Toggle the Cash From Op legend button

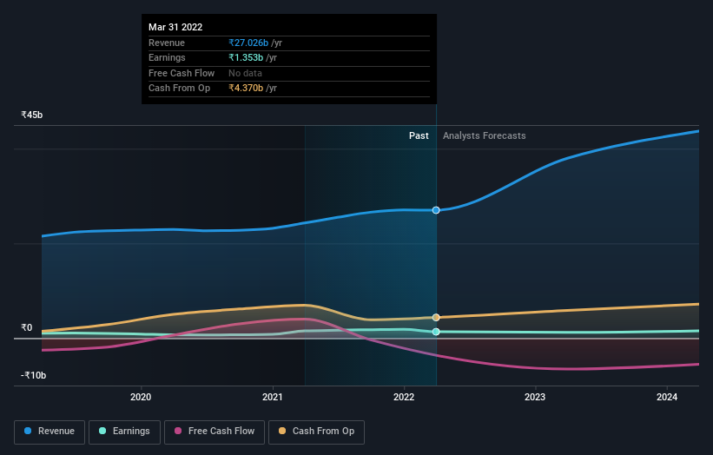coord(316,432)
